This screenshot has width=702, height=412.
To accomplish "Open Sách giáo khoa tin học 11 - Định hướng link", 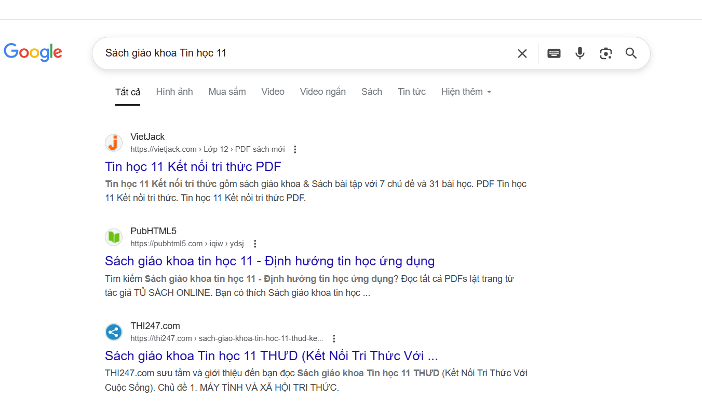I will [x=269, y=261].
